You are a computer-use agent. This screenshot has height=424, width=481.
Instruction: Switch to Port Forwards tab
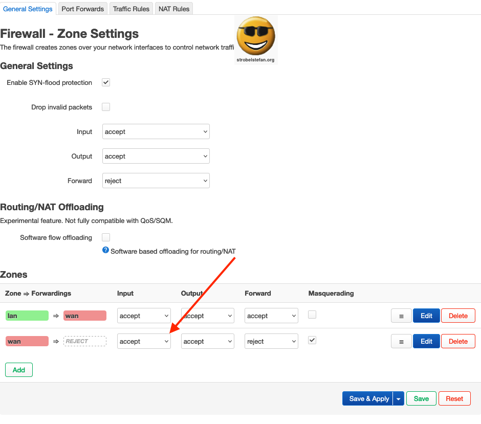[x=83, y=9]
